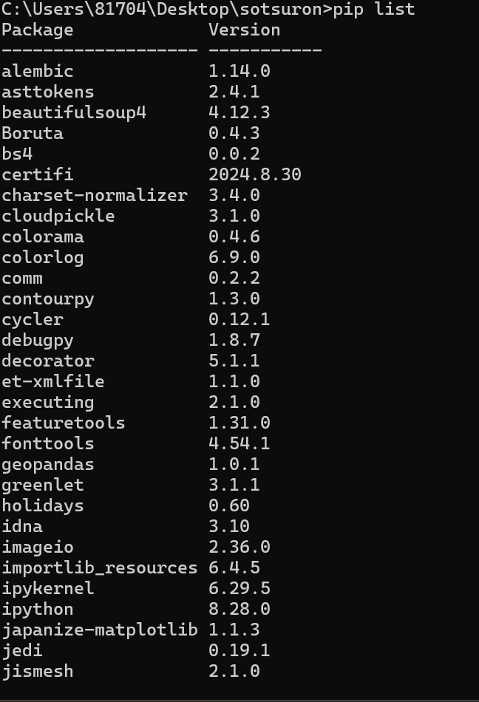Select the ipykernel package text
479x702 pixels.
point(48,588)
